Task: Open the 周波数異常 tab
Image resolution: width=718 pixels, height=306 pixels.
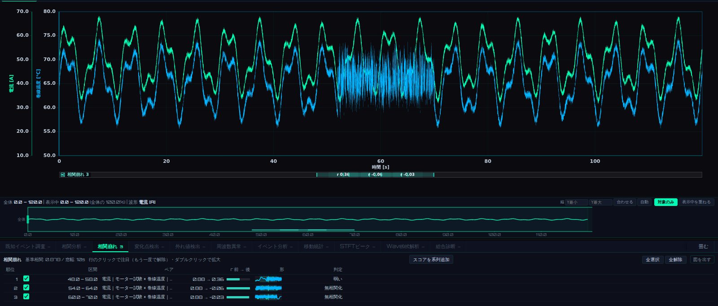Action: coord(231,246)
